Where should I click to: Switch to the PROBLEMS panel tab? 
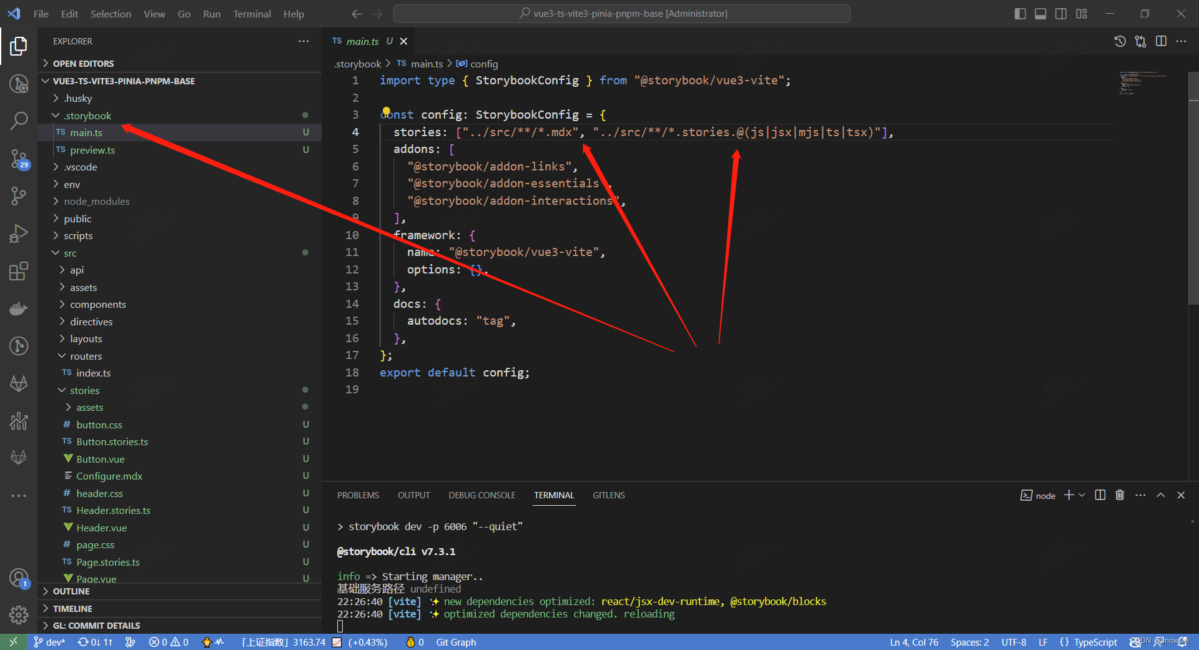(358, 495)
